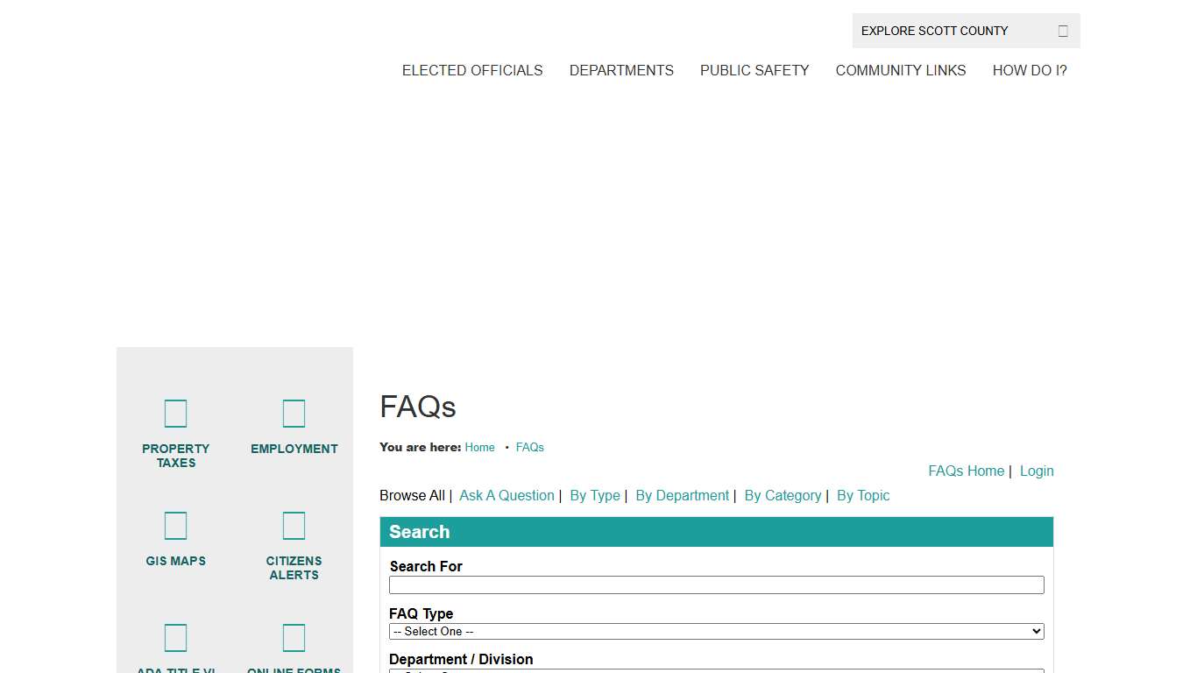Expand the How Do I? menu

coord(1029,70)
